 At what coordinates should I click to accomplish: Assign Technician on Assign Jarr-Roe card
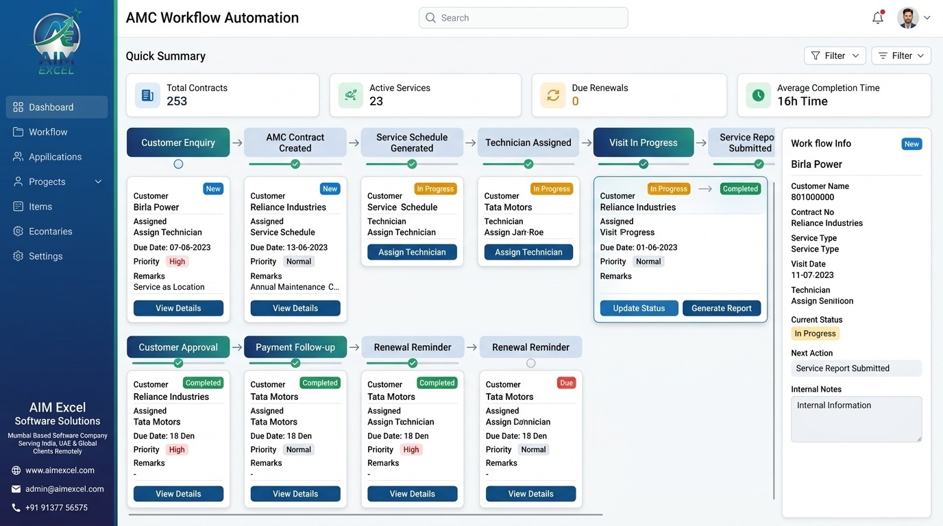[528, 252]
